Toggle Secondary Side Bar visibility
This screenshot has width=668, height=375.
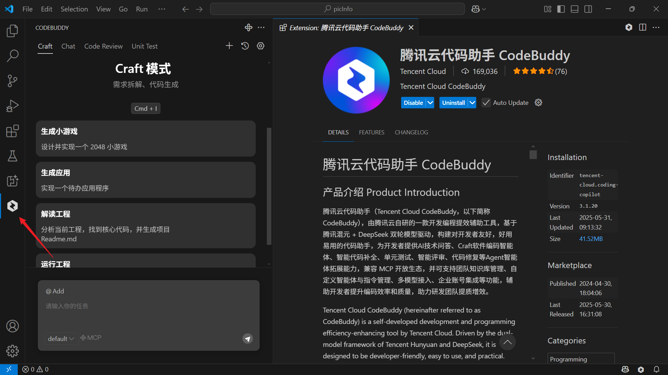click(x=588, y=9)
